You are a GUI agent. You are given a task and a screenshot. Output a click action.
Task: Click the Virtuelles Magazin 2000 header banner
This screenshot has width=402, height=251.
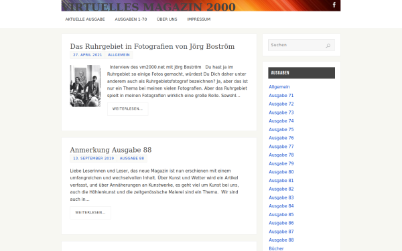coord(201,5)
